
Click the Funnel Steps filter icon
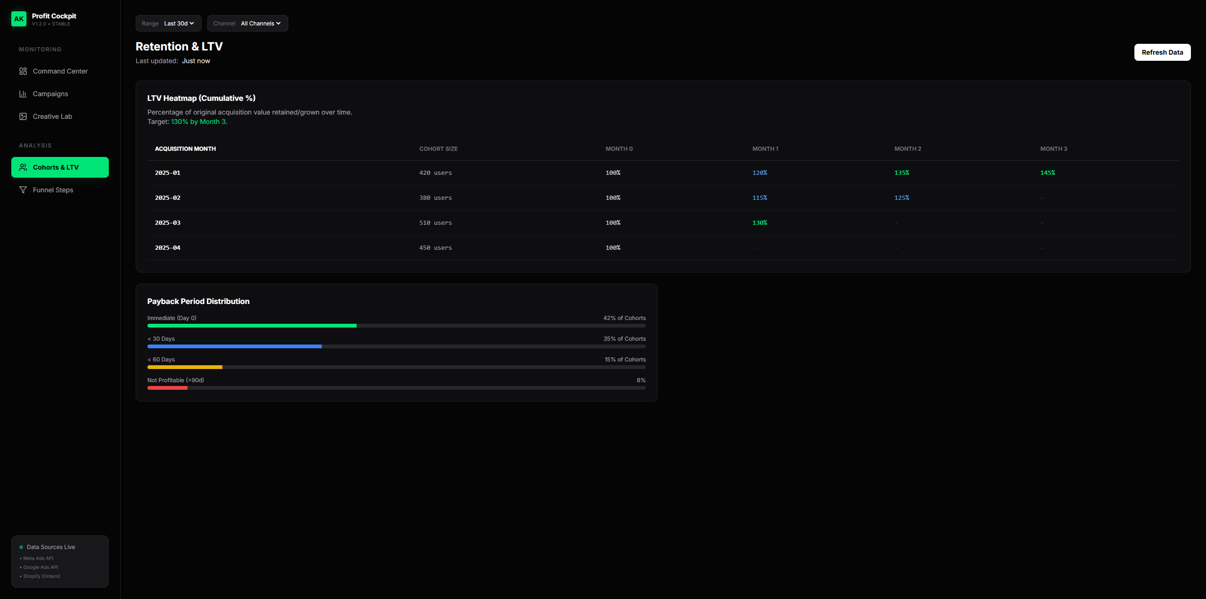(23, 189)
